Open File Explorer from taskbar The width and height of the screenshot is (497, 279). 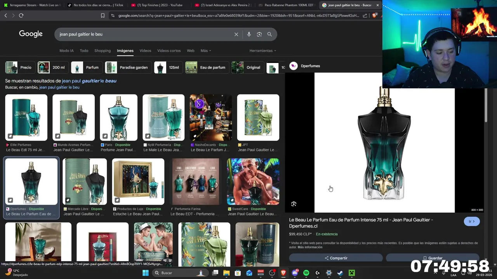226,273
